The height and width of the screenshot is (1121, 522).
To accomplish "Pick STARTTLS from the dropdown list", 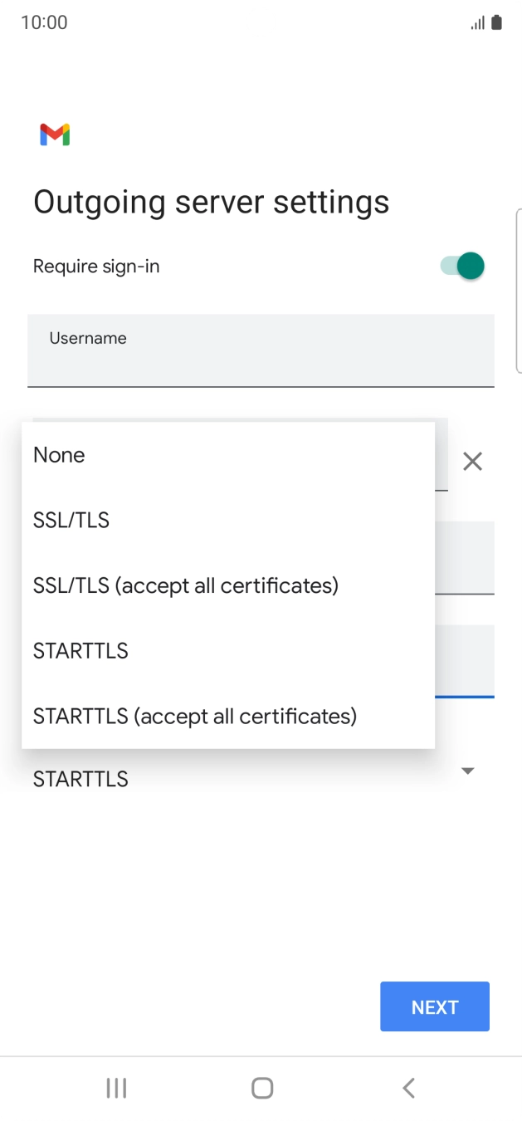I will click(x=80, y=651).
